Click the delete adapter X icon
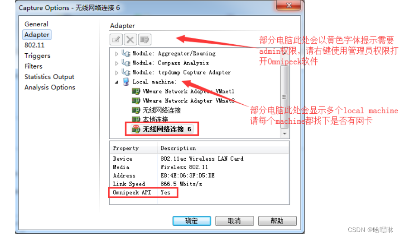The width and height of the screenshot is (400, 237). [x=130, y=40]
